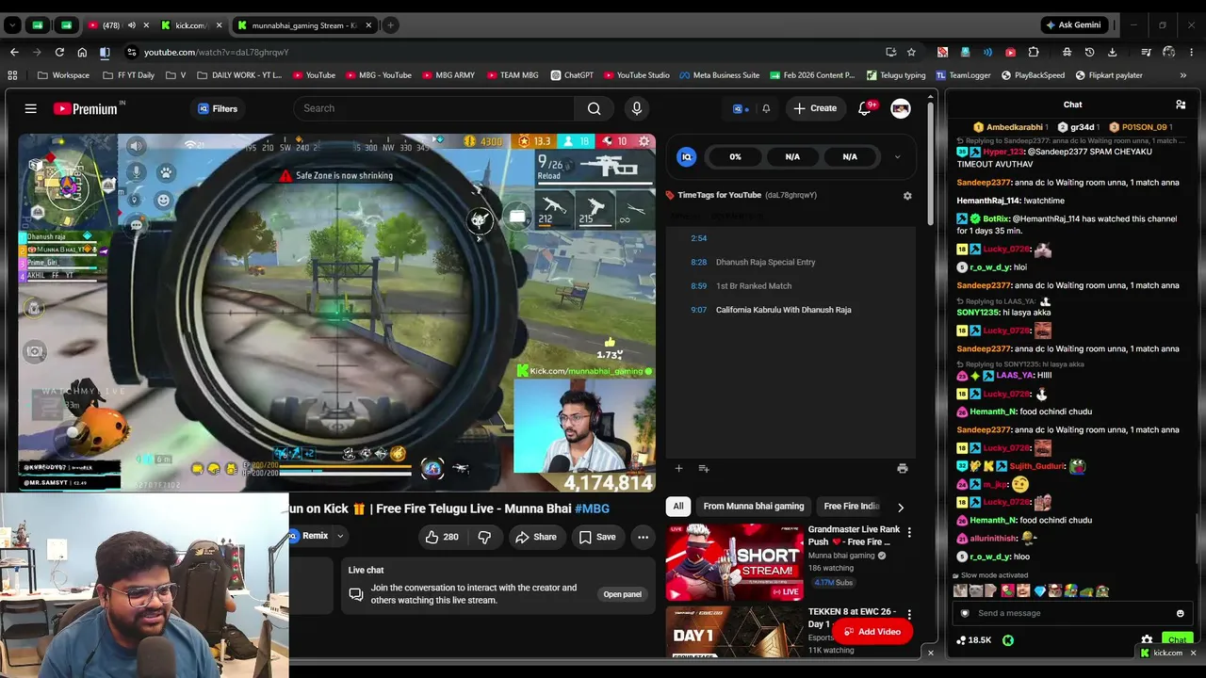Print the TimeTags list
Screen dimensions: 1206x678
[x=903, y=468]
